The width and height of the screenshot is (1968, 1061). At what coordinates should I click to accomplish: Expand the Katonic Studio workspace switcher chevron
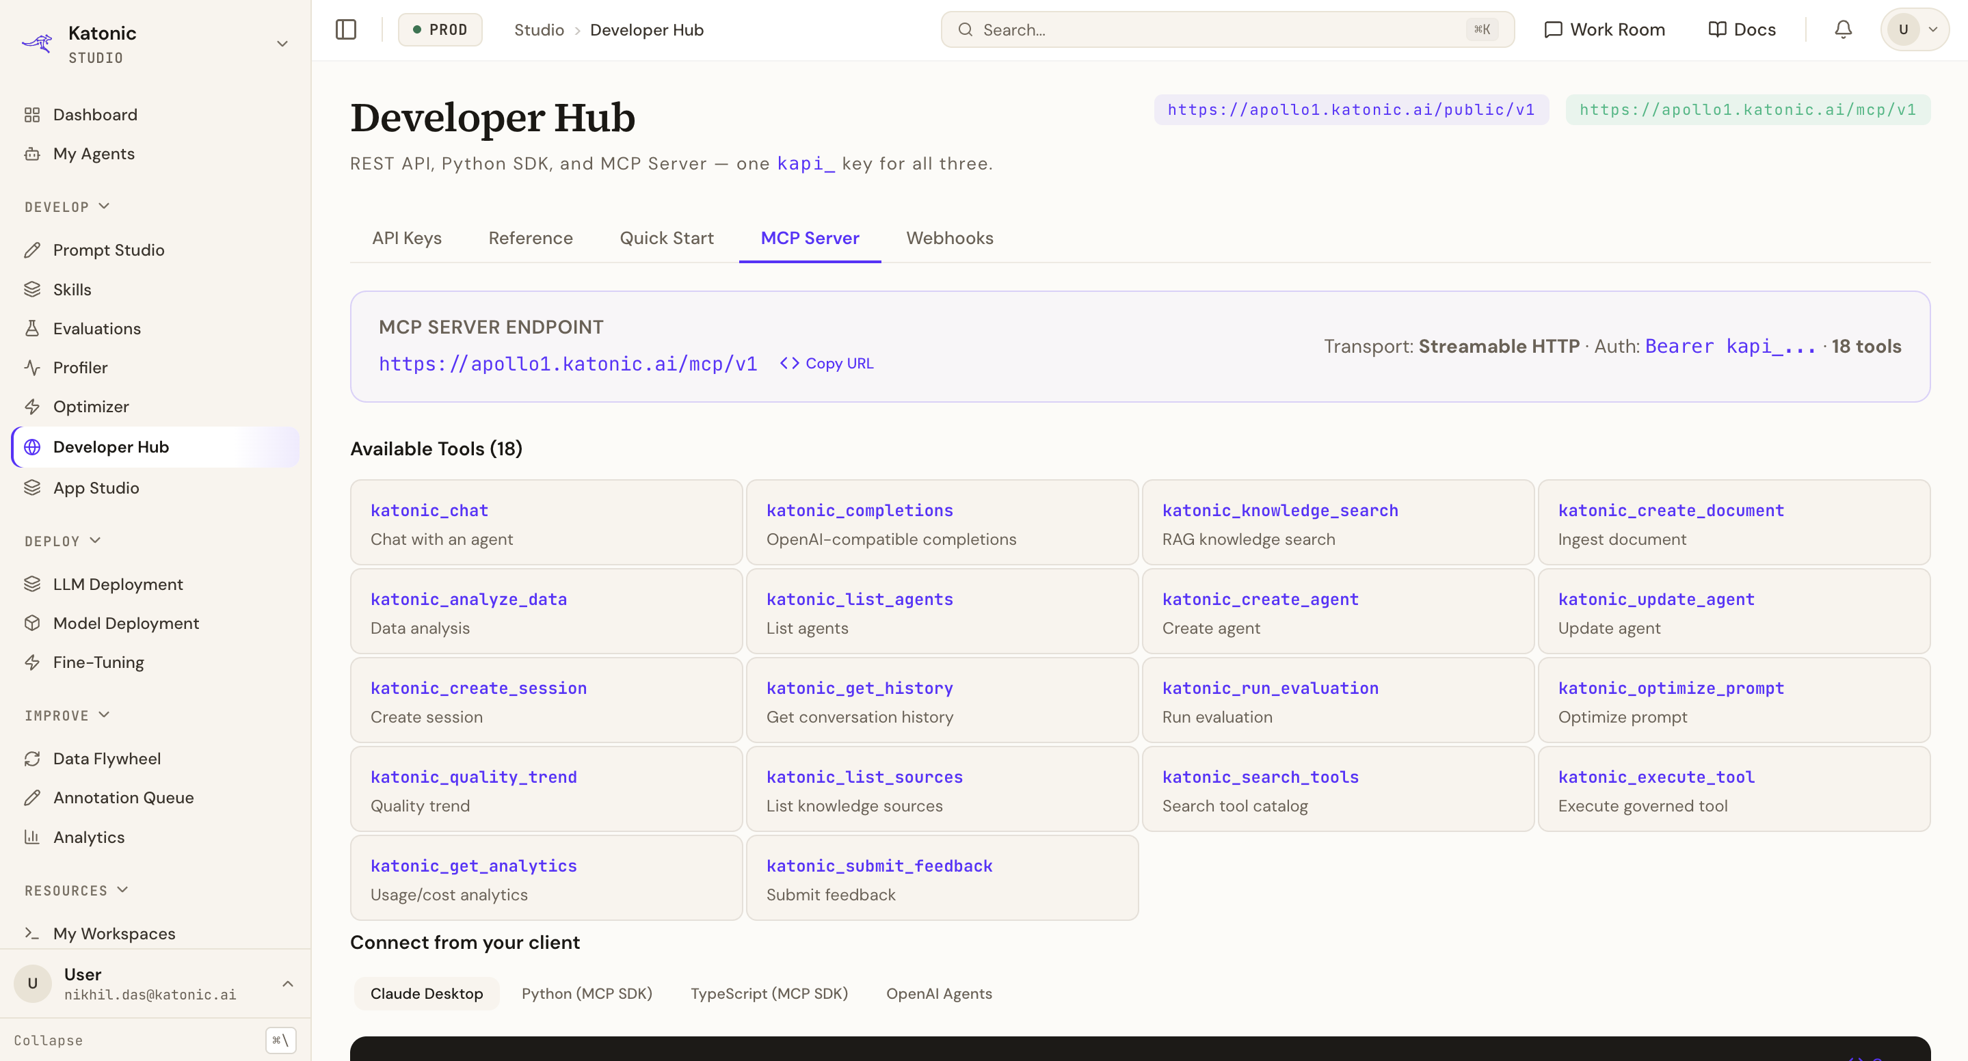(x=282, y=44)
